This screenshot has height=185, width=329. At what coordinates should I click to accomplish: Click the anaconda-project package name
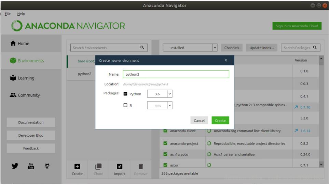coord(184,143)
